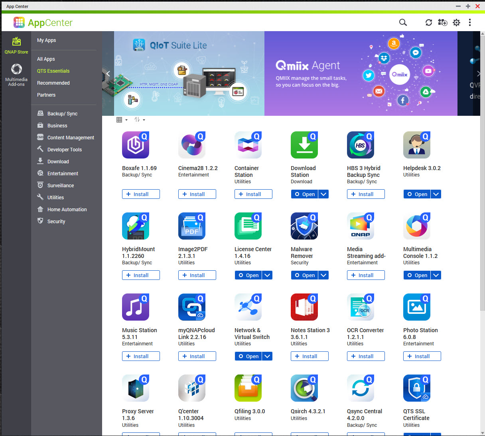Click the Photo Station app icon
Viewport: 485px width, 436px height.
[x=417, y=307]
